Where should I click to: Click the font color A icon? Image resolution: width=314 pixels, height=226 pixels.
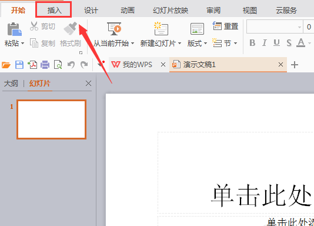point(301,43)
